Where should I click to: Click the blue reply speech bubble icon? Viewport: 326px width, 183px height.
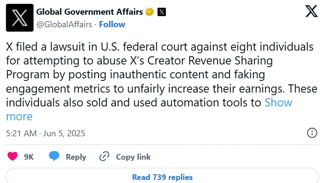tap(54, 156)
